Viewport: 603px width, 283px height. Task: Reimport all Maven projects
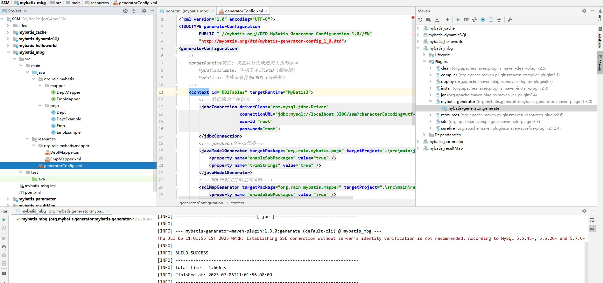click(420, 20)
